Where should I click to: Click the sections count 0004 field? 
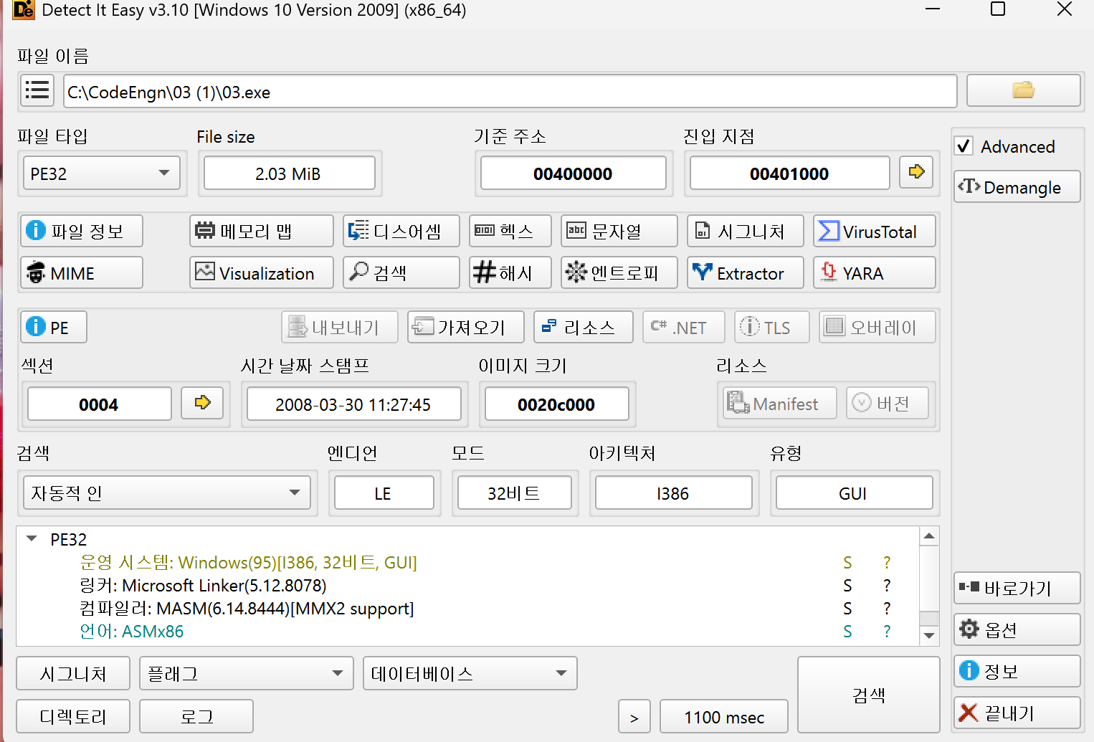point(100,404)
